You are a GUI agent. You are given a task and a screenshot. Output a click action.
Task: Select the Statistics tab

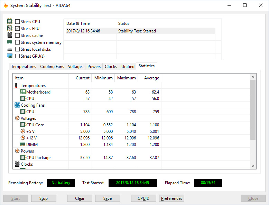[x=147, y=66]
